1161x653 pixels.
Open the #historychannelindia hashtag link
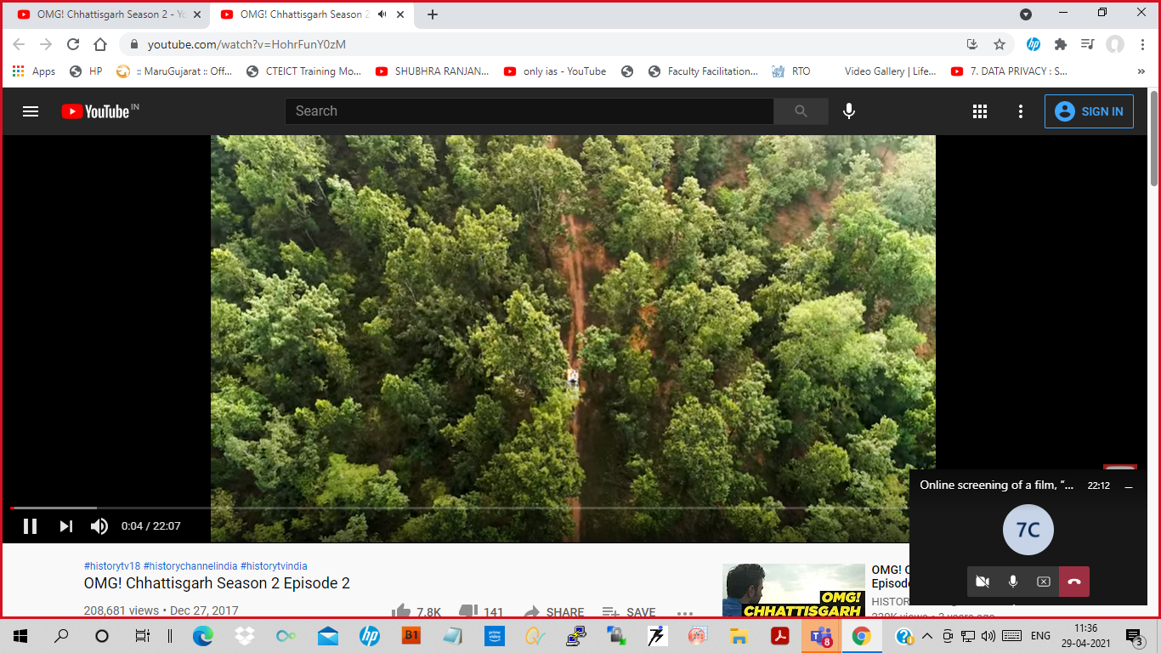click(x=190, y=566)
